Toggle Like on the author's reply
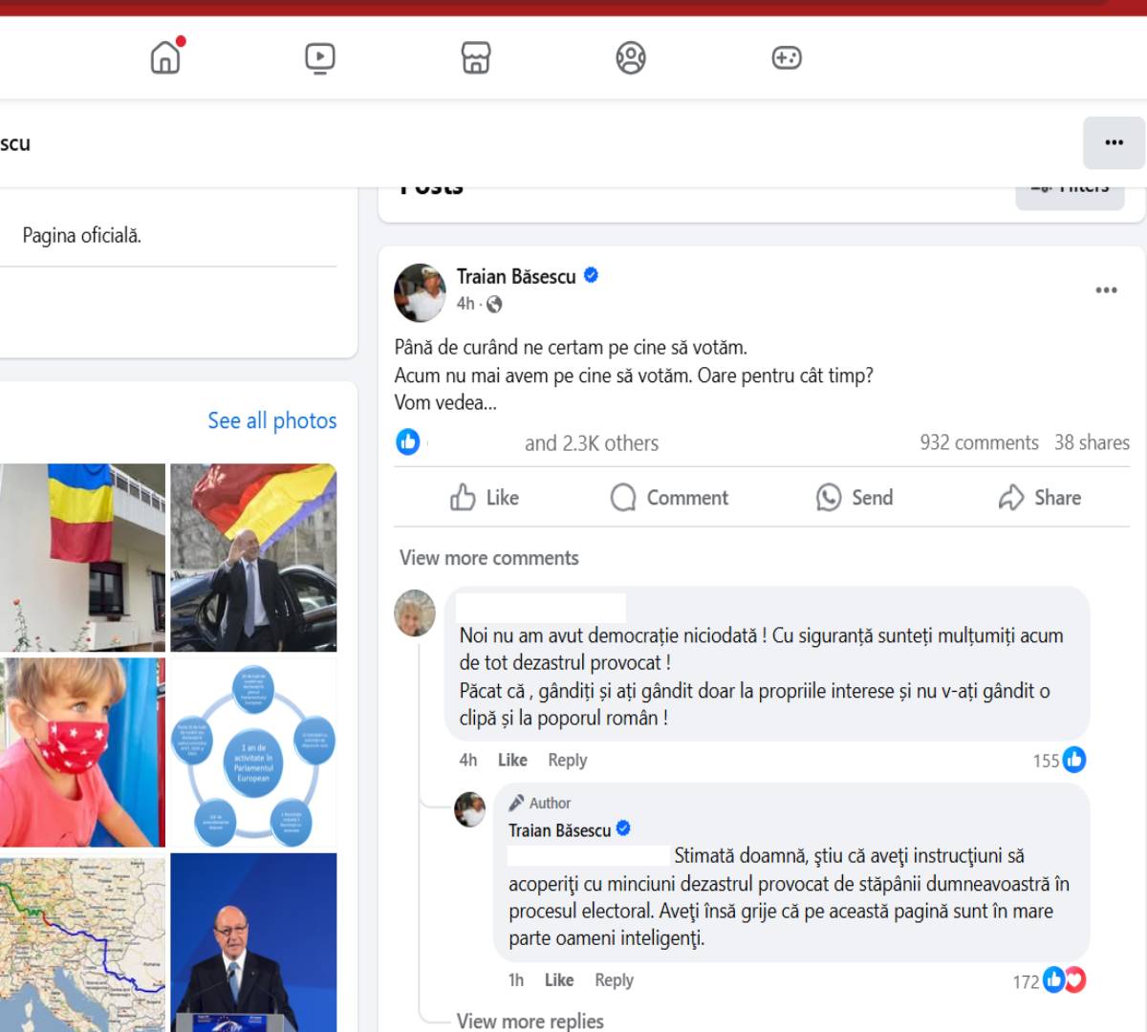 coord(558,979)
